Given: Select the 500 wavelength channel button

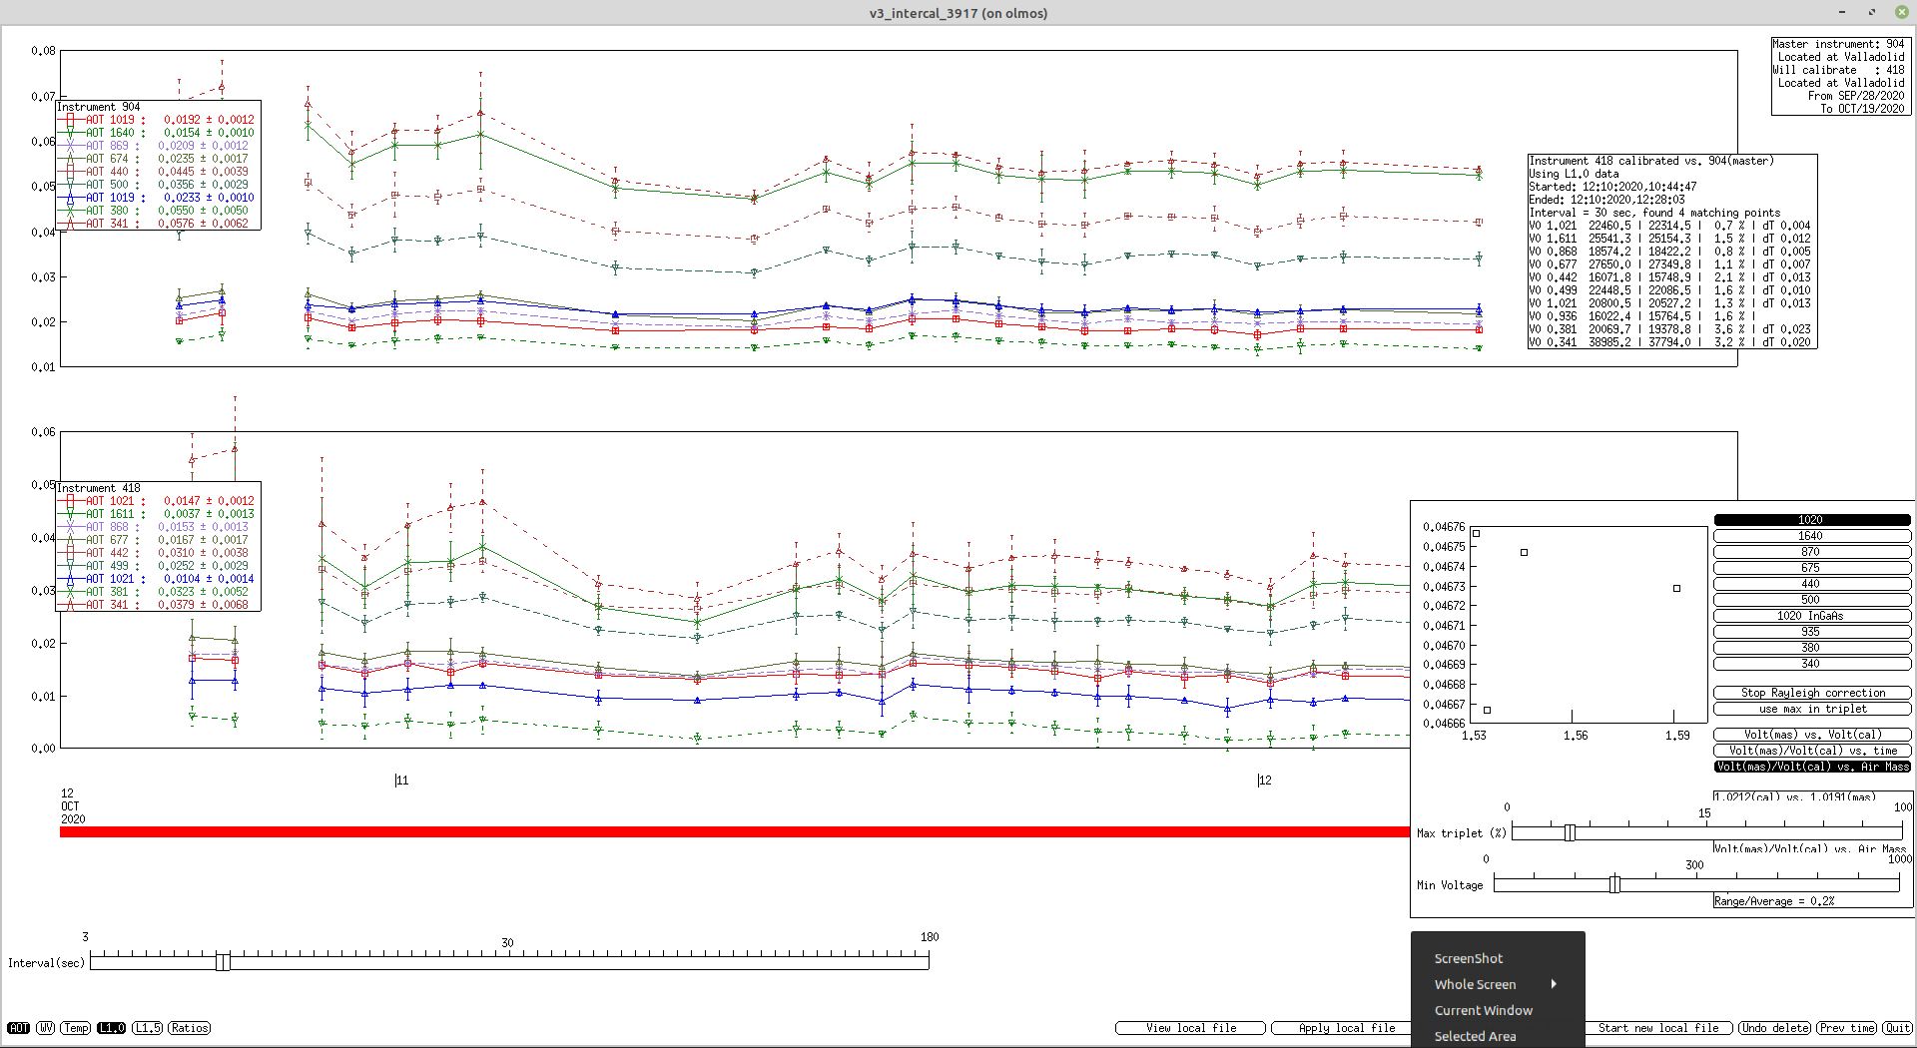Looking at the screenshot, I should click(x=1811, y=600).
